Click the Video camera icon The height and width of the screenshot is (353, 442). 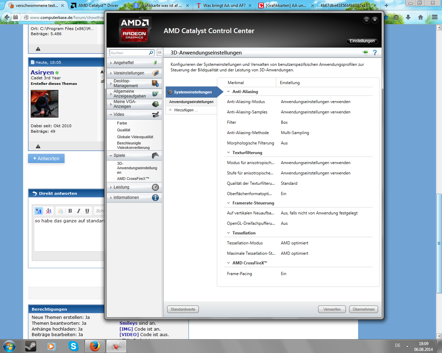(155, 114)
